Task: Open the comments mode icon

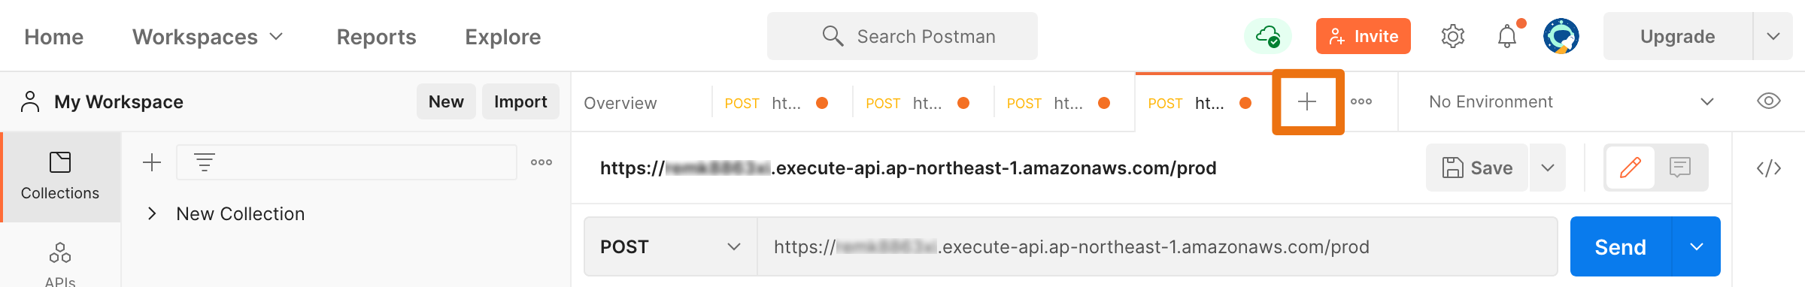Action: (x=1680, y=167)
